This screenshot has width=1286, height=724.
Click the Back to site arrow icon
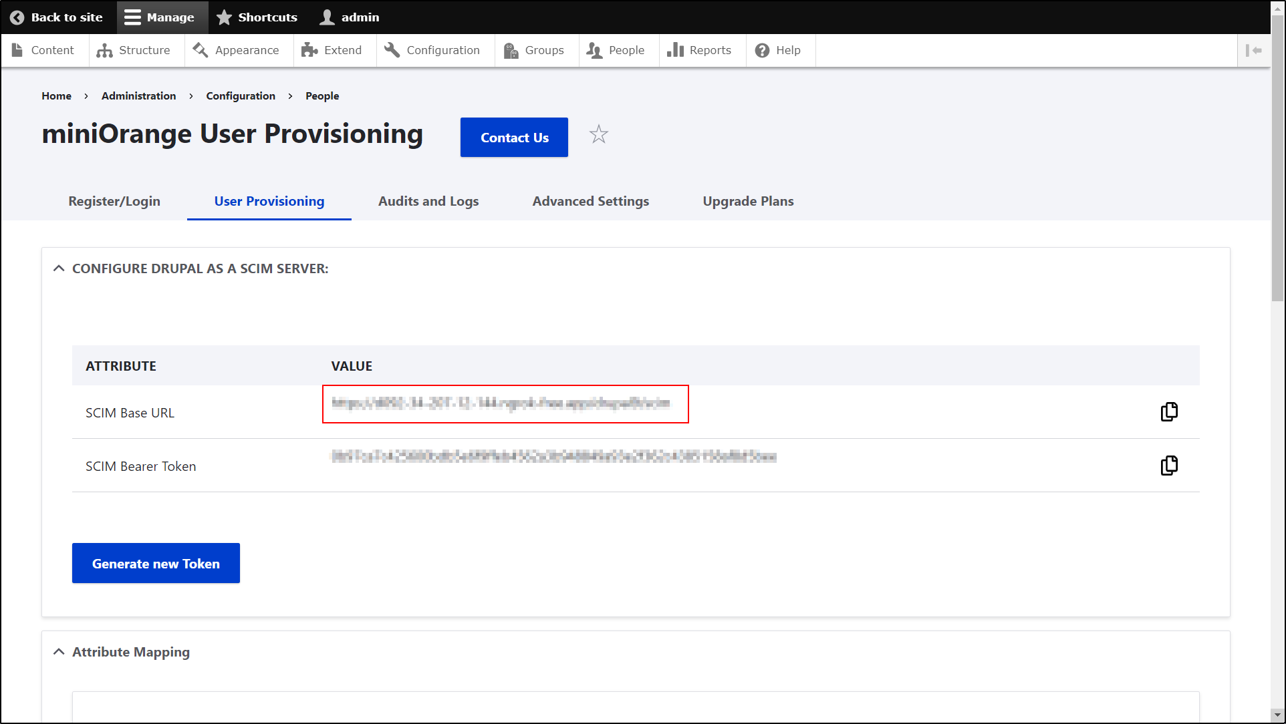[17, 17]
